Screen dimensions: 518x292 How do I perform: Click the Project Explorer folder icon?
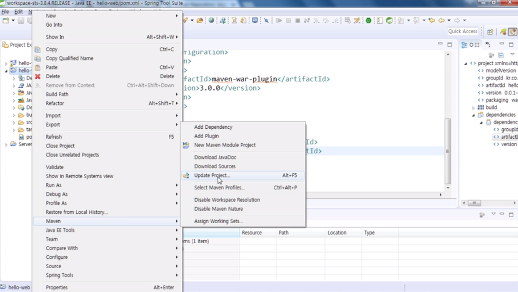(x=5, y=45)
